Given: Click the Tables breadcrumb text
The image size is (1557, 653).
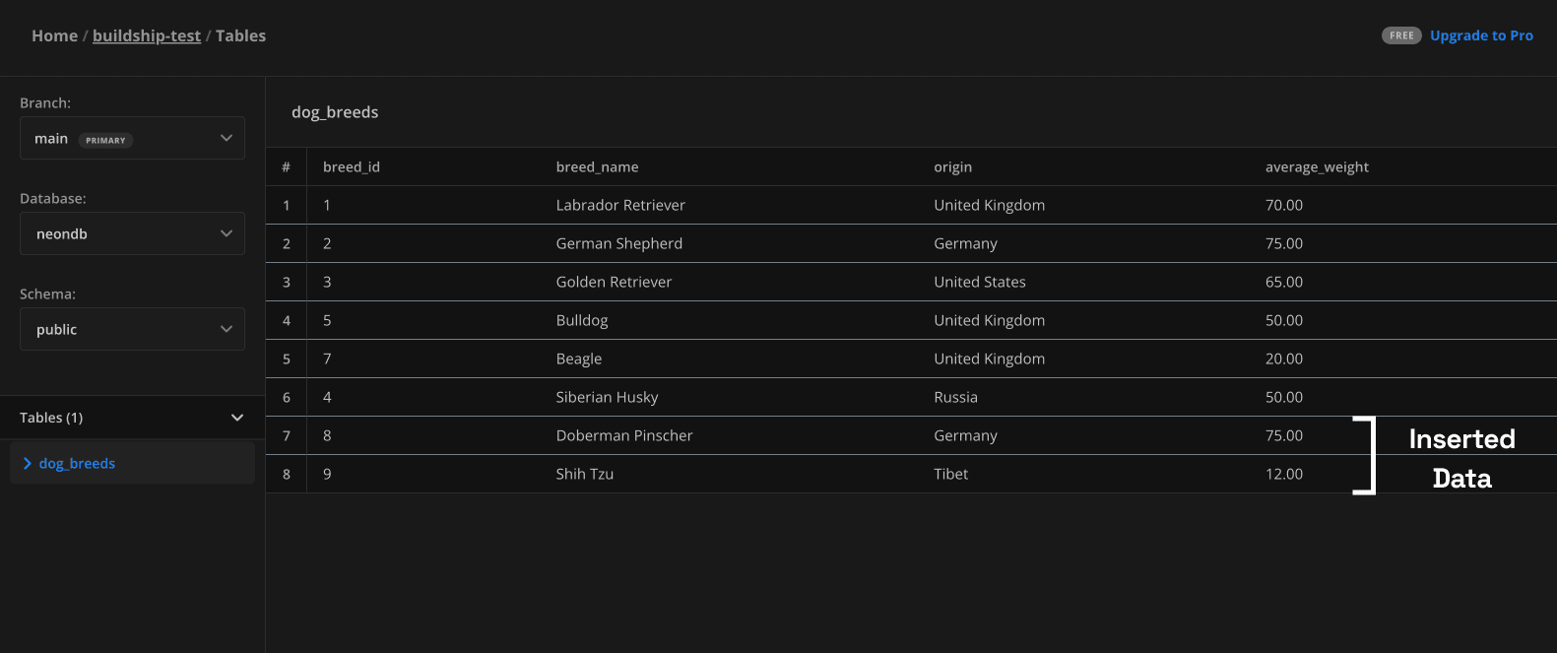Looking at the screenshot, I should coord(240,36).
